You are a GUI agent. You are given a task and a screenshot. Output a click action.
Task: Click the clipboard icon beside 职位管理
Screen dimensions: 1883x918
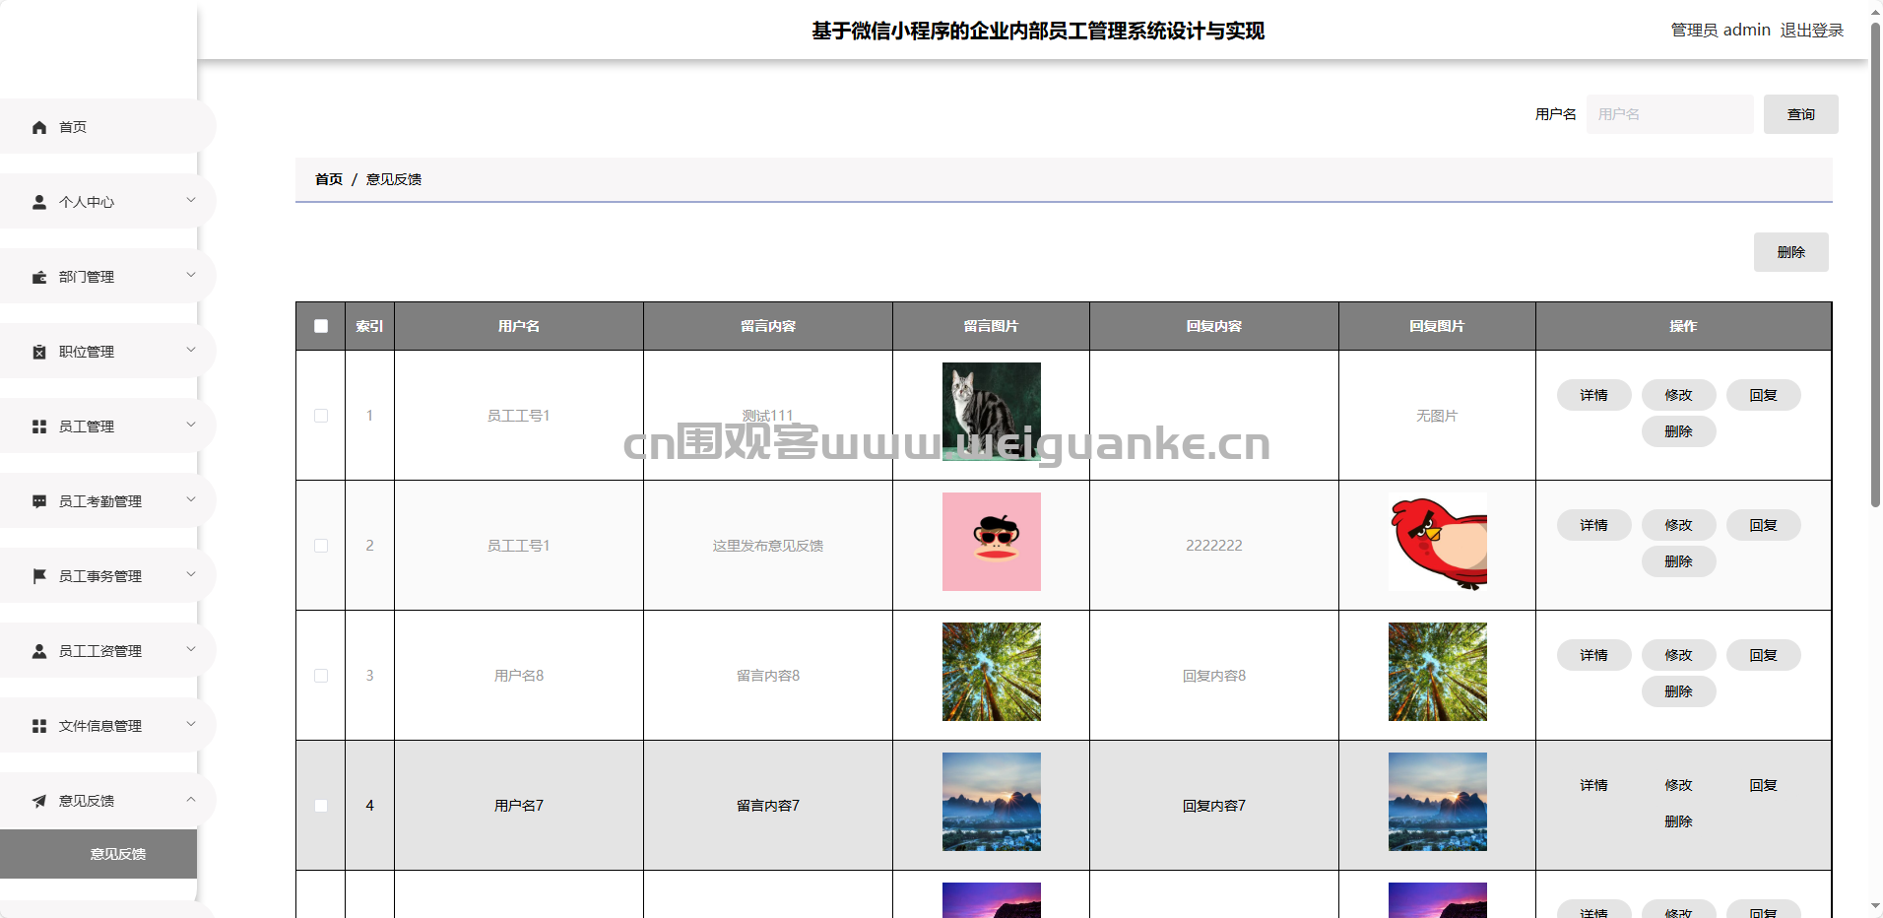pos(39,352)
